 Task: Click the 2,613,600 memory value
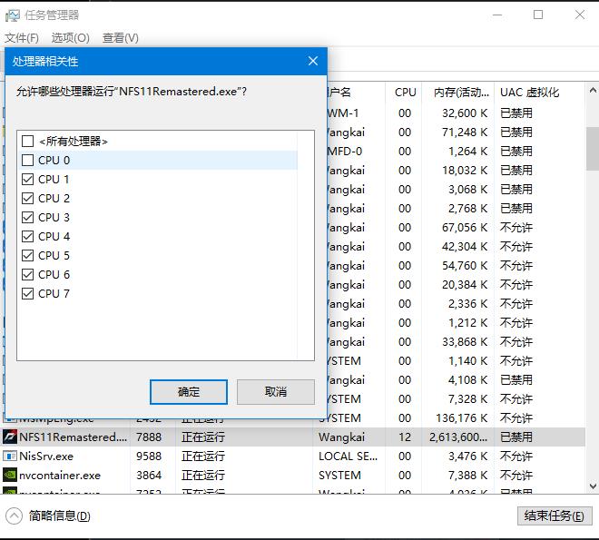click(458, 437)
